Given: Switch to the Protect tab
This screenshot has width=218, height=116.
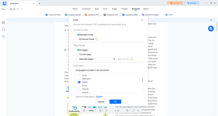Looking at the screenshot, I should click(x=124, y=9).
